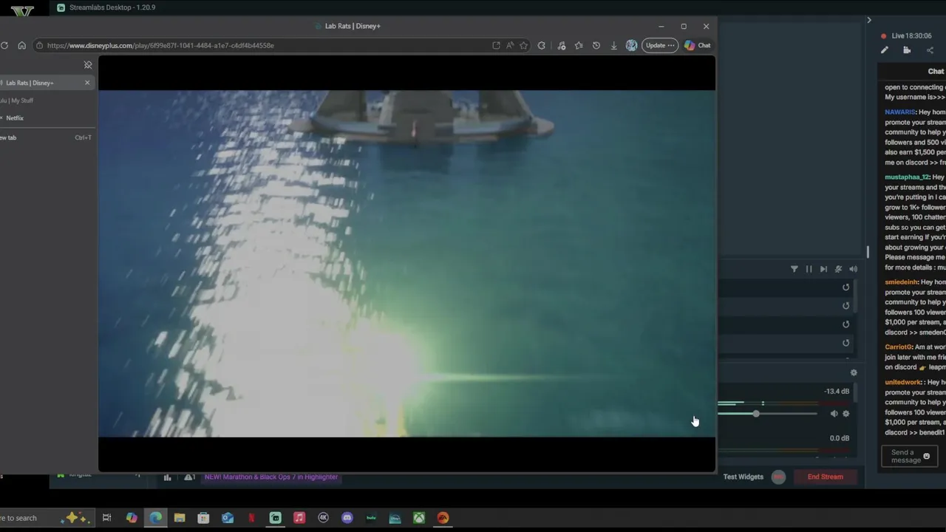Screen dimensions: 946x532
Task: Share the stream icon
Action: click(x=930, y=50)
